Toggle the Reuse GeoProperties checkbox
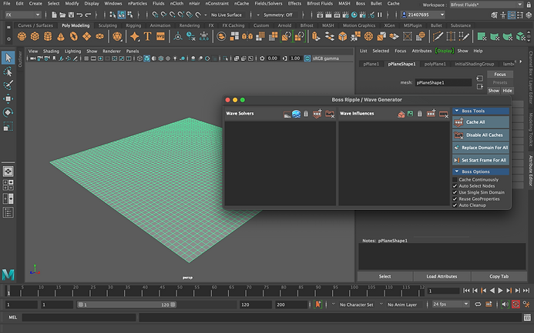Screen dimensions: 534x333 (x=455, y=199)
